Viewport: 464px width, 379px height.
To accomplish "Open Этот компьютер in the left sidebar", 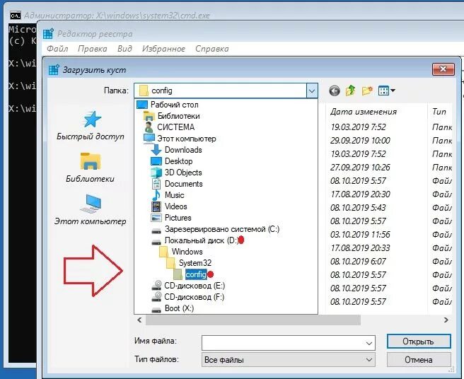I will pyautogui.click(x=91, y=210).
